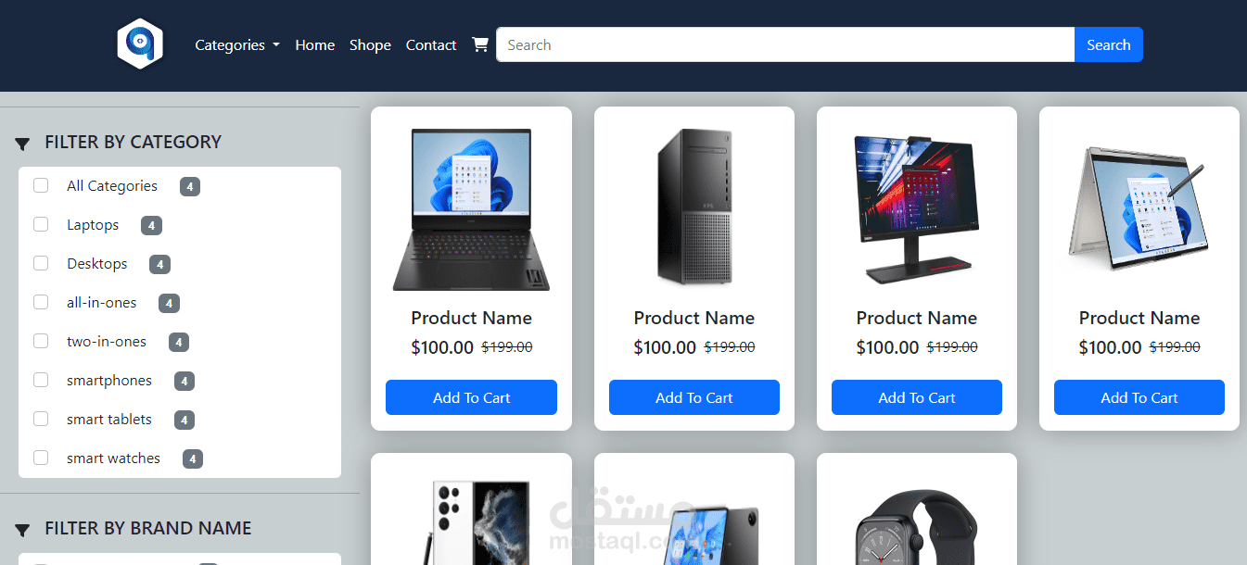Viewport: 1247px width, 565px height.
Task: Tick the Desktops category checkbox
Action: pos(41,263)
